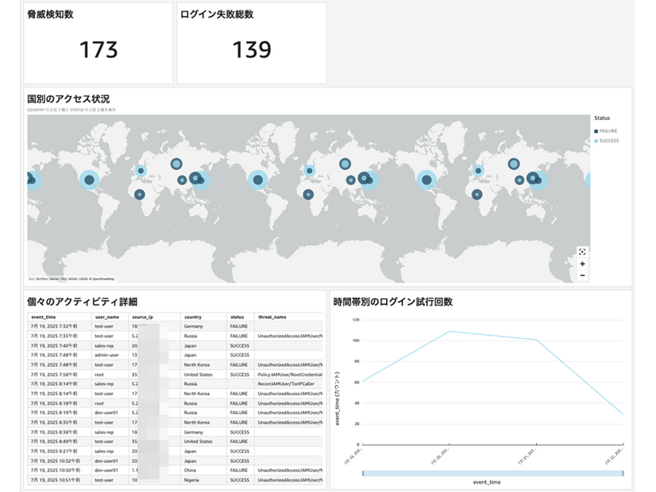Sort table by user_name column header

click(x=106, y=317)
